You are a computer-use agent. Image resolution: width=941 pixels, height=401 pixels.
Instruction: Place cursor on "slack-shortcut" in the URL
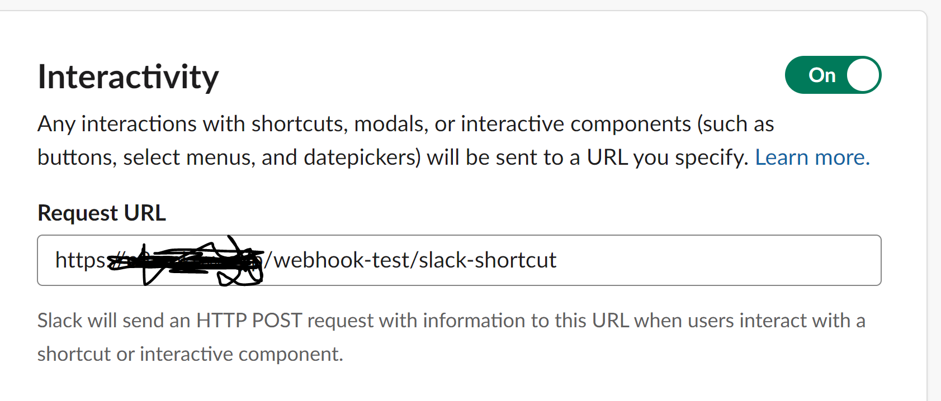[x=487, y=260]
